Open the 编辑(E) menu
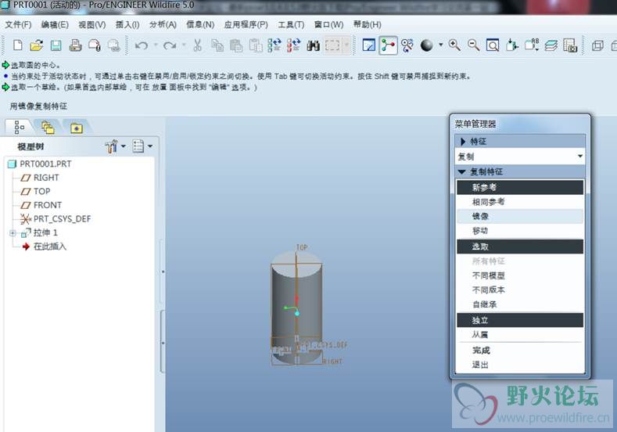Screen dimensions: 617x432 pos(55,25)
